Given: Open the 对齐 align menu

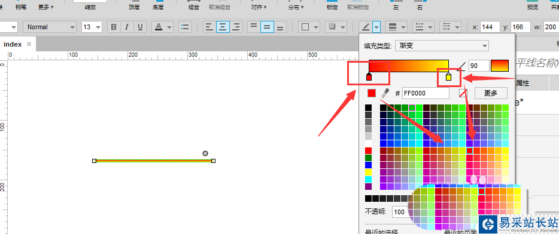Looking at the screenshot, I should pyautogui.click(x=259, y=7).
